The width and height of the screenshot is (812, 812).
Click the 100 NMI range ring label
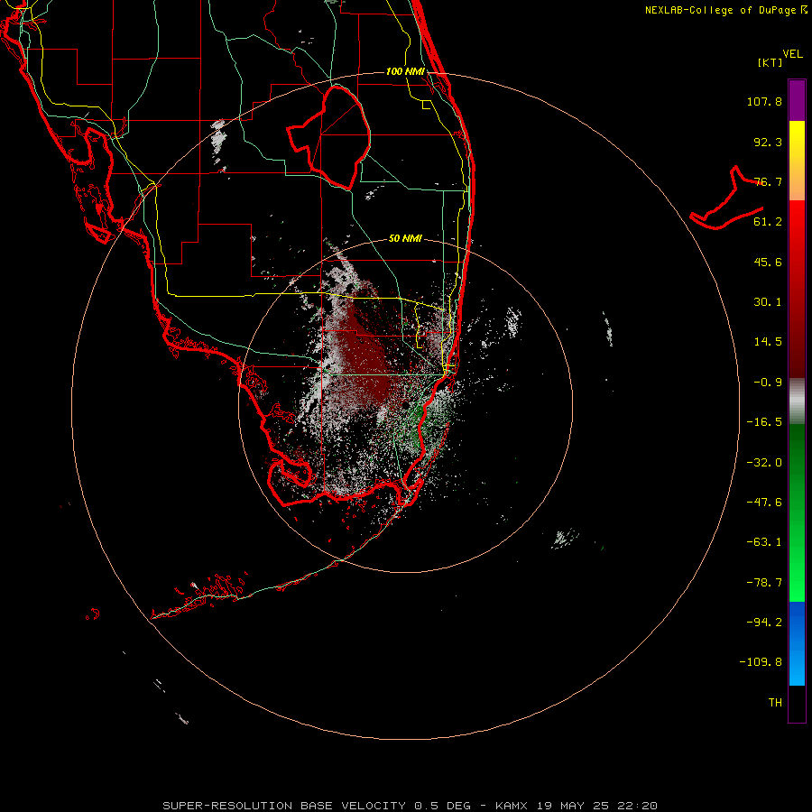(x=405, y=71)
